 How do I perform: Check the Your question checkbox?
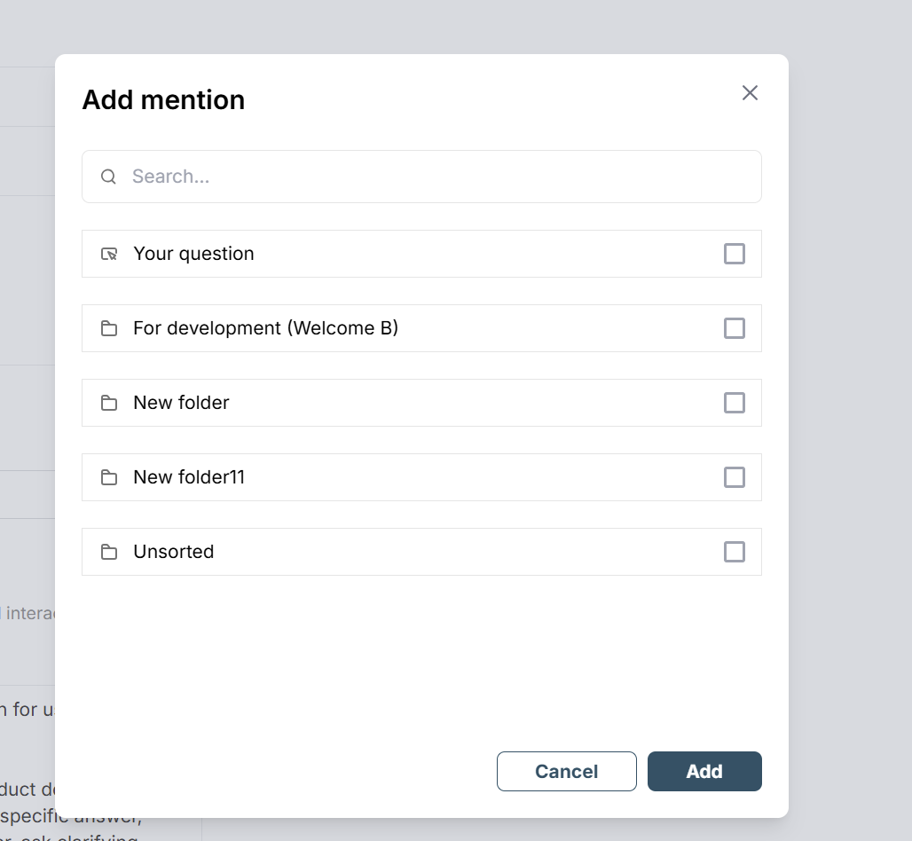point(734,254)
